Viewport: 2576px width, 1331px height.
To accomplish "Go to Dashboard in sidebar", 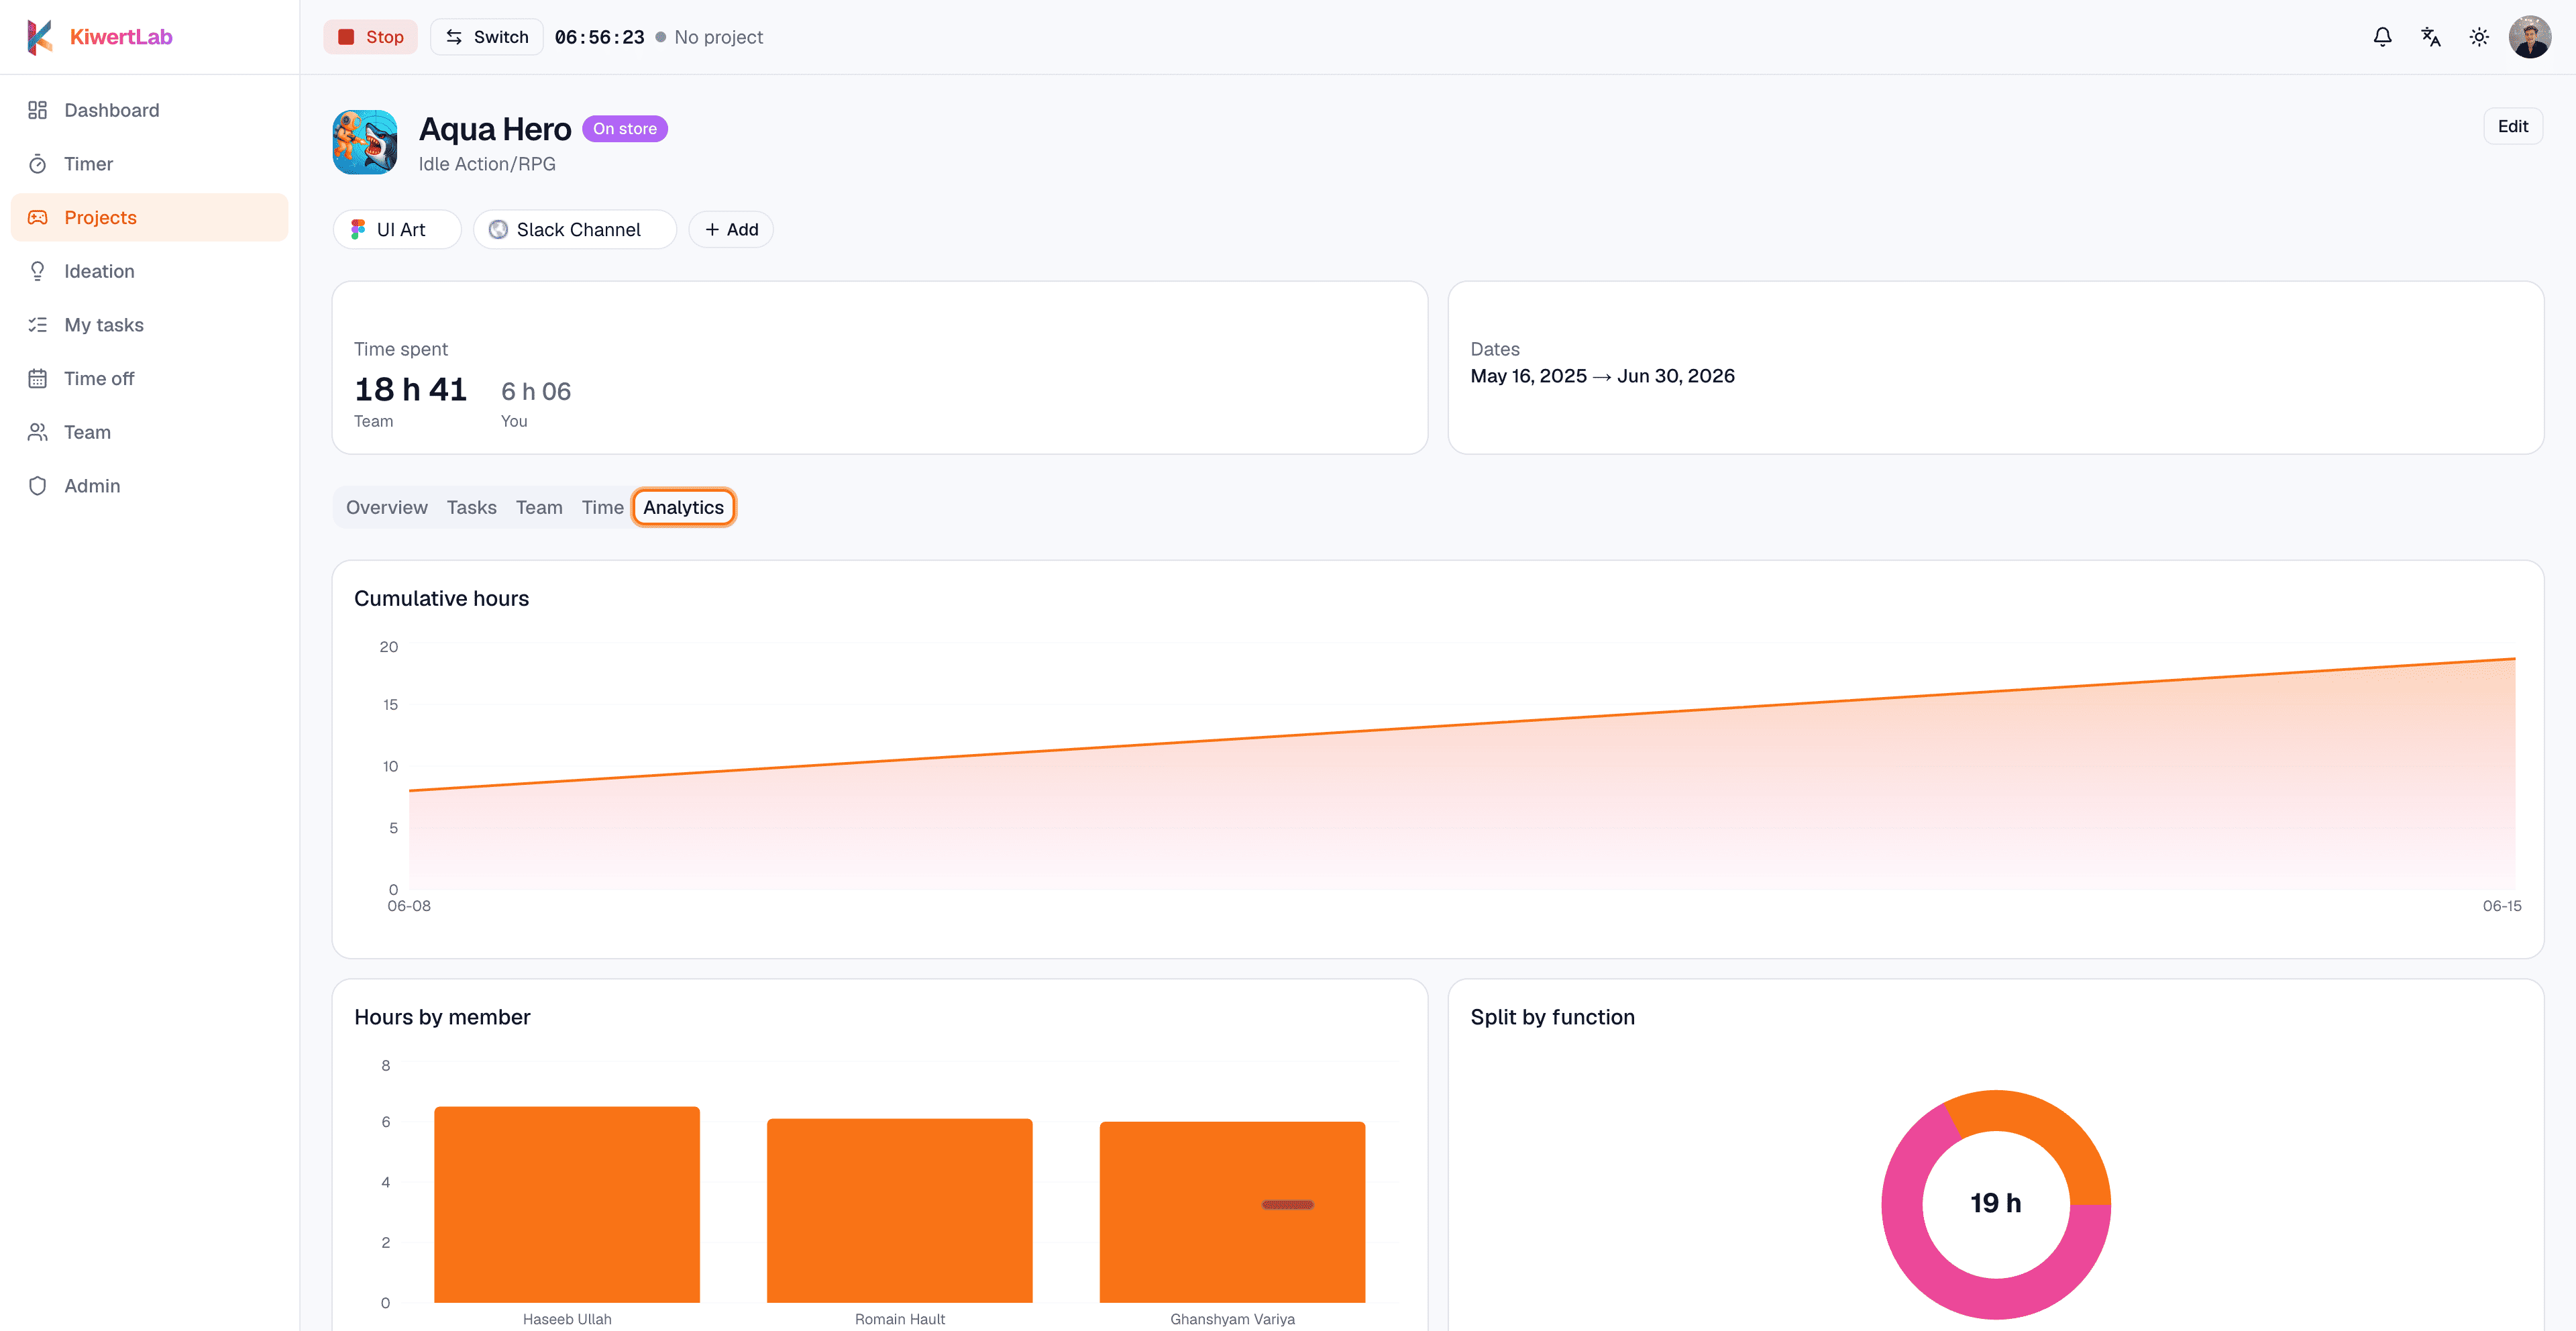I will (149, 110).
